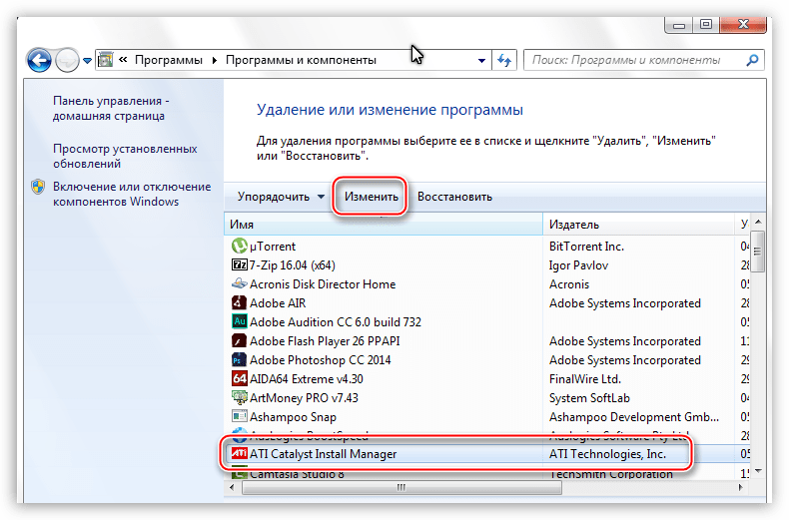This screenshot has height=520, width=789.
Task: Click publisher FinalWire Ltd. cell
Action: pos(585,378)
